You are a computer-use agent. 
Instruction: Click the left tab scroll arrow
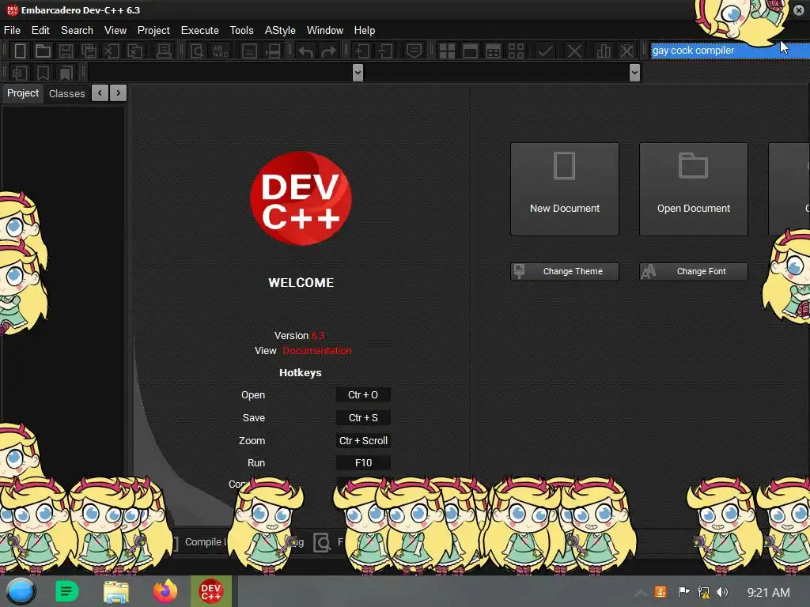pos(100,93)
